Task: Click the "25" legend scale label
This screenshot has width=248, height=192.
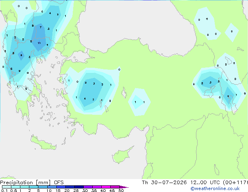Action: click(76, 190)
